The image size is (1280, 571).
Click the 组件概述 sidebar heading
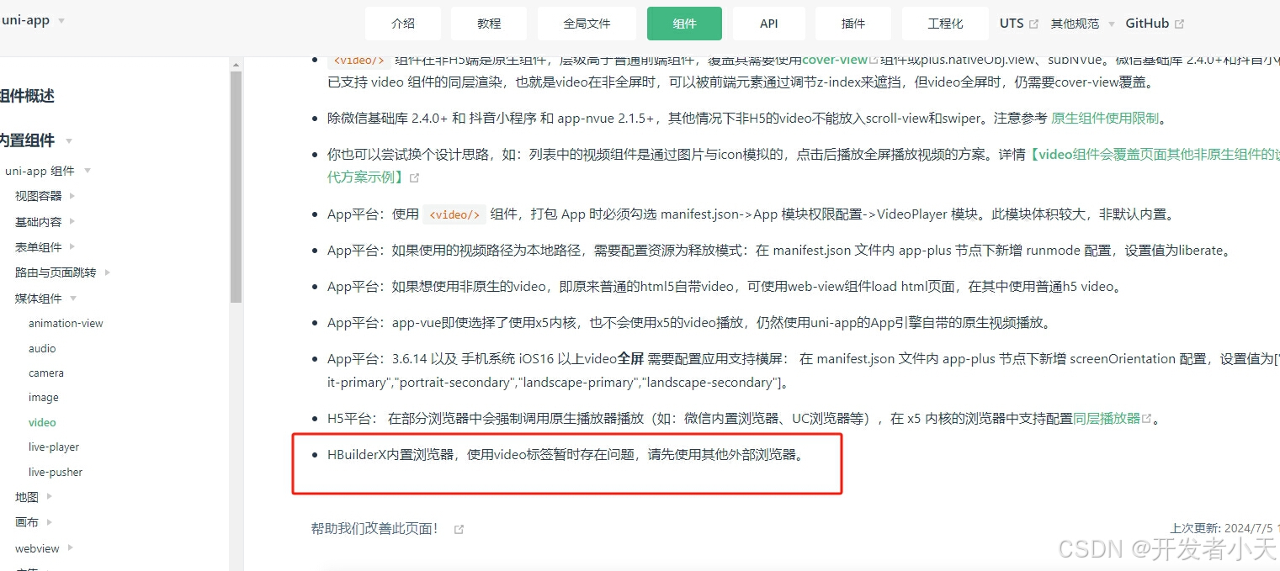click(x=27, y=96)
